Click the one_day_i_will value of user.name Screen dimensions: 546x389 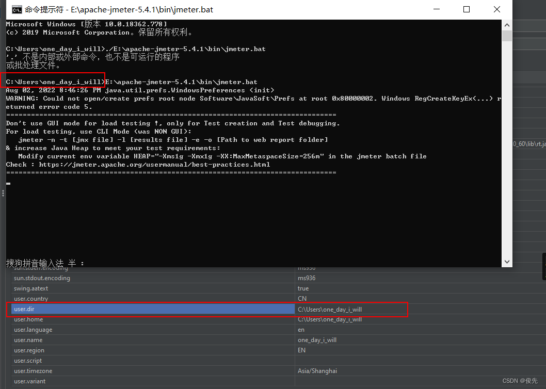coord(317,340)
